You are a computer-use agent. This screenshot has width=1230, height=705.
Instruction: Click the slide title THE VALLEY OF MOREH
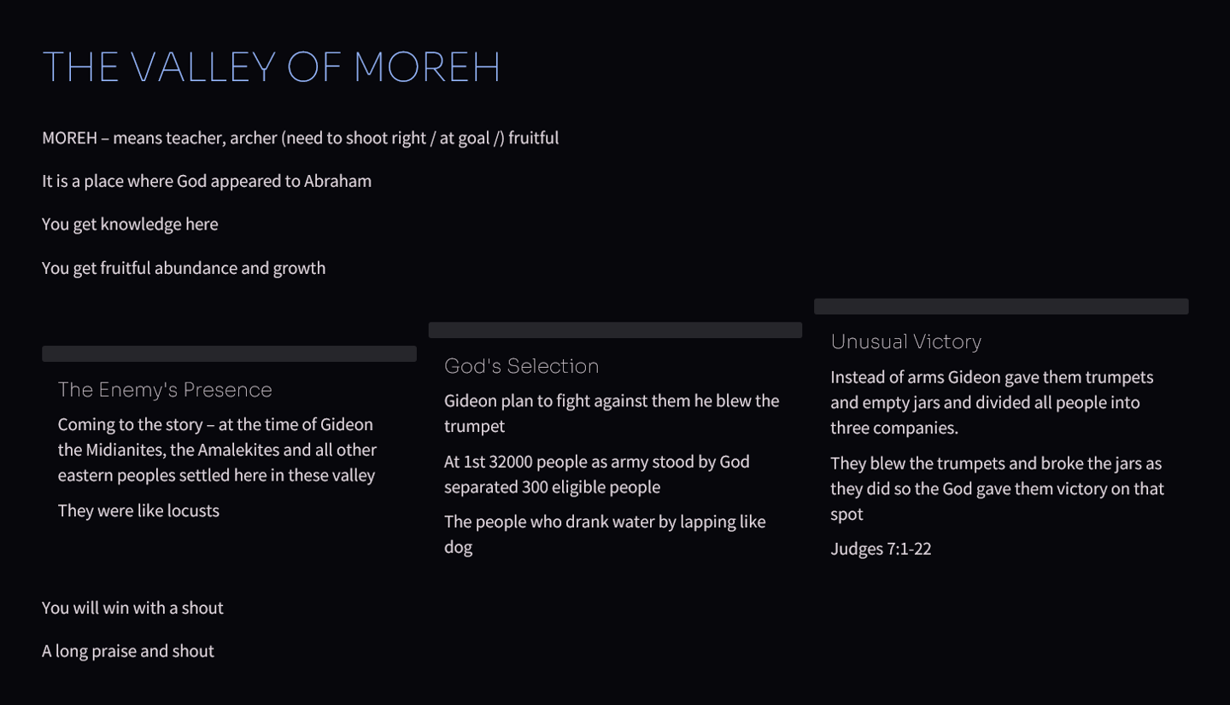coord(271,67)
